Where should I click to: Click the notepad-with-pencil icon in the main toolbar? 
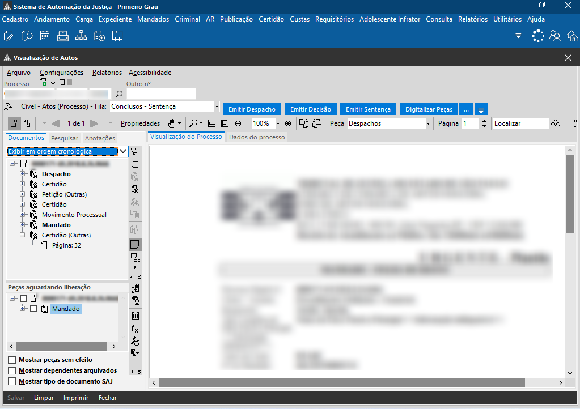pos(8,36)
